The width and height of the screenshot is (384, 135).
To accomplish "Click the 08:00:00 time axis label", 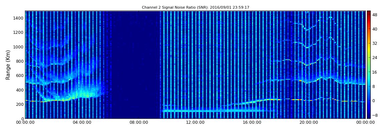I will click(x=139, y=123).
